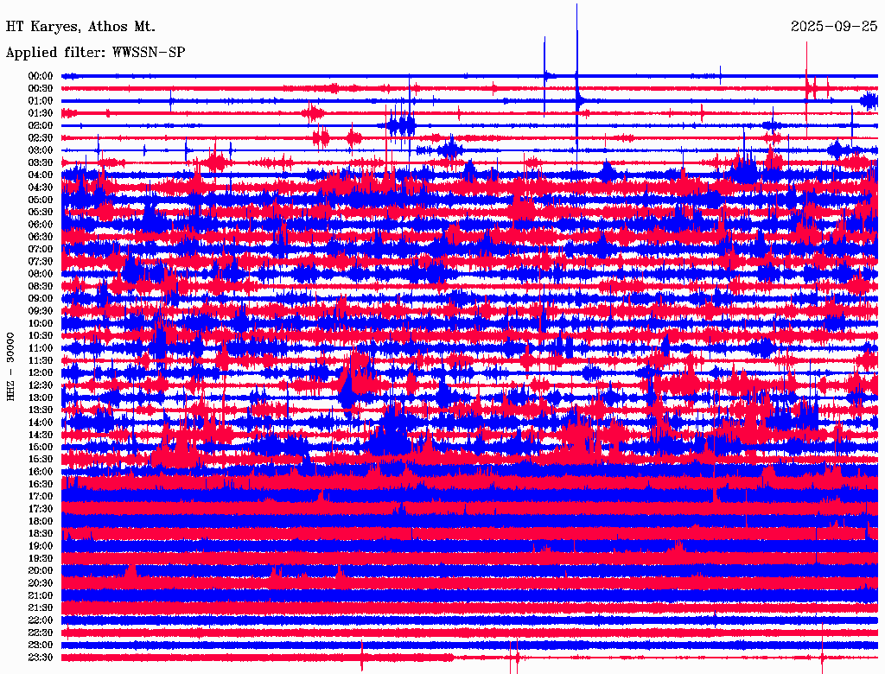Click the 'Applied filter: WWSSN-SP' label
Viewport: 885px width, 674px height.
[x=95, y=53]
